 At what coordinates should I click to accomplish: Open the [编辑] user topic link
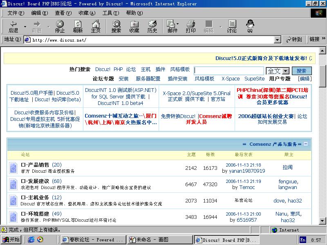click(x=305, y=79)
